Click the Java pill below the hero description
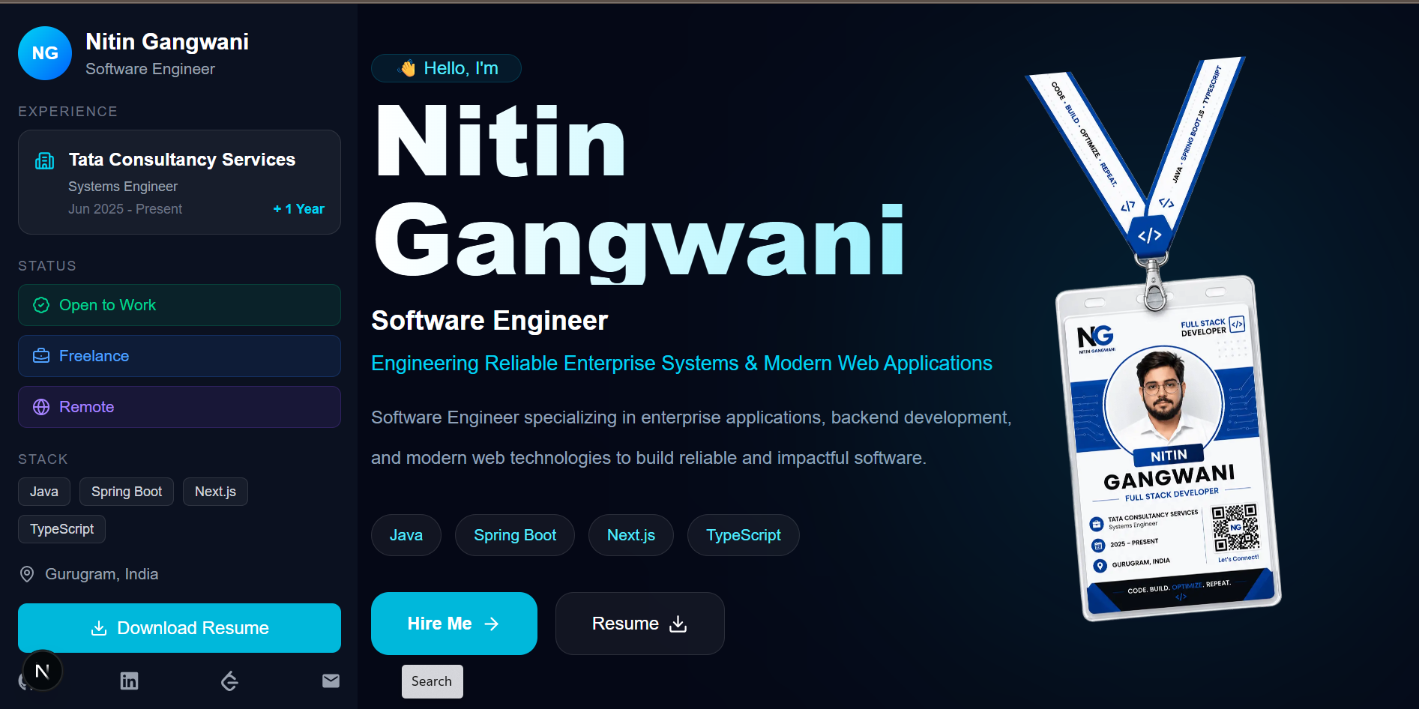This screenshot has width=1419, height=709. click(x=406, y=535)
